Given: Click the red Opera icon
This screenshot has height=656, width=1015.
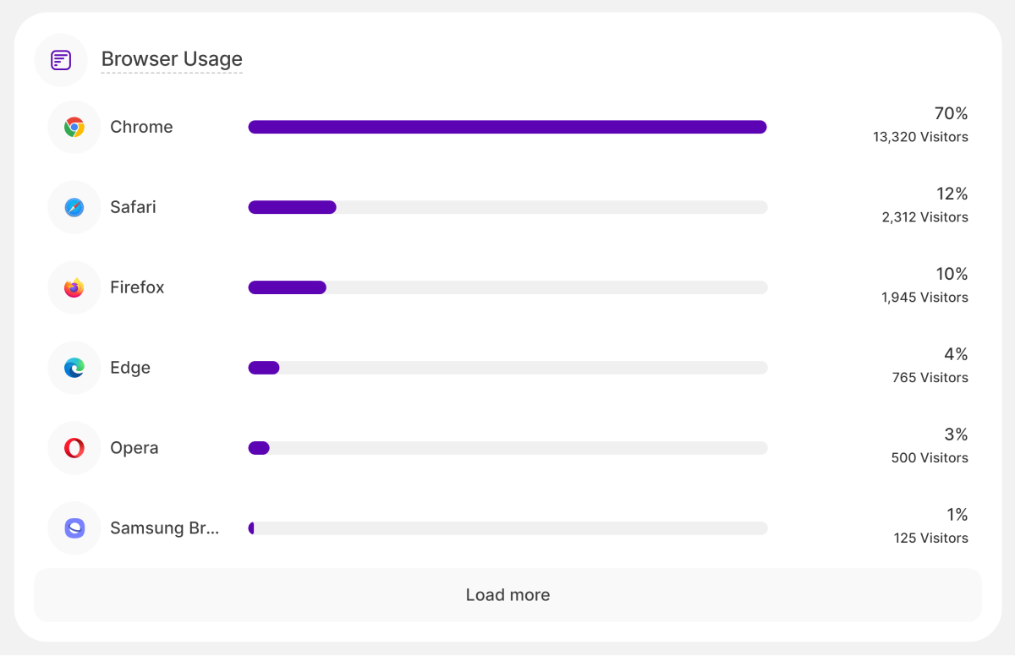Looking at the screenshot, I should [x=74, y=448].
